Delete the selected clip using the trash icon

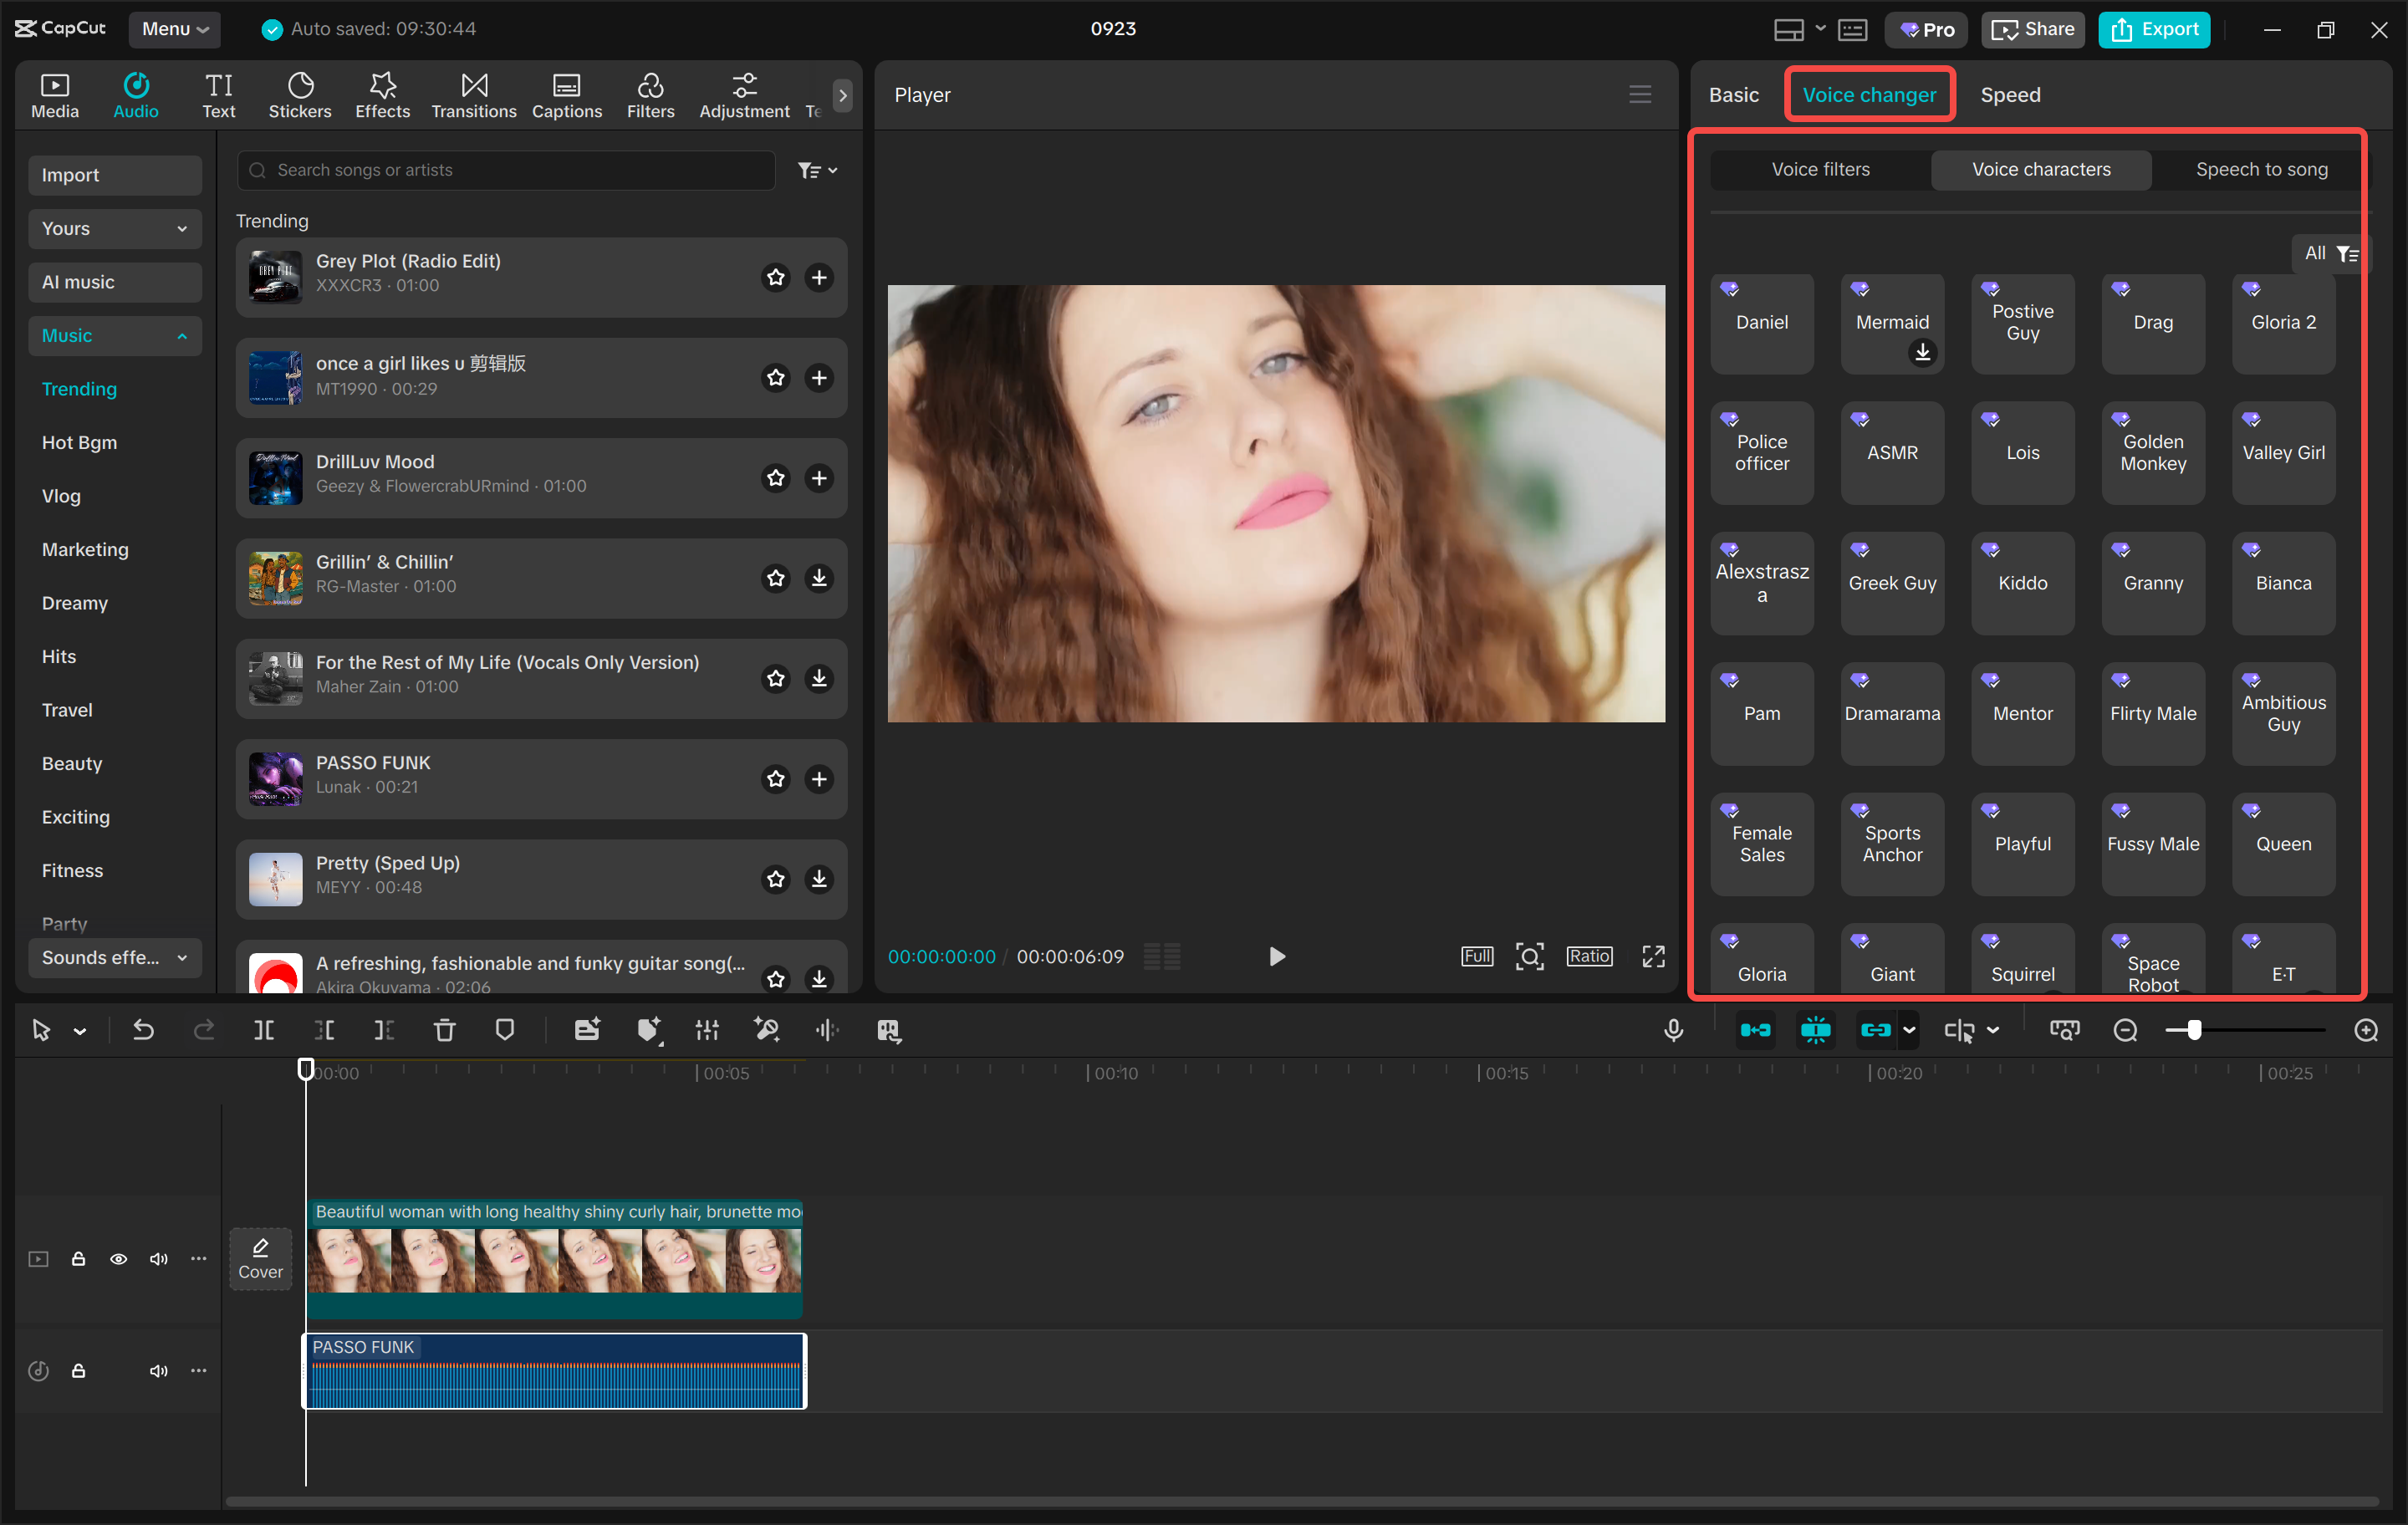coord(444,1029)
